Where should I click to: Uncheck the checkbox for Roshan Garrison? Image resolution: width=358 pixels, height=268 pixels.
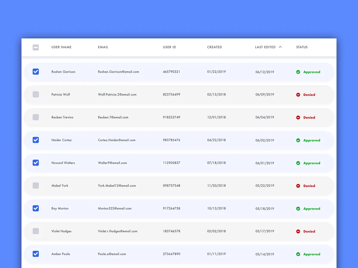point(36,71)
